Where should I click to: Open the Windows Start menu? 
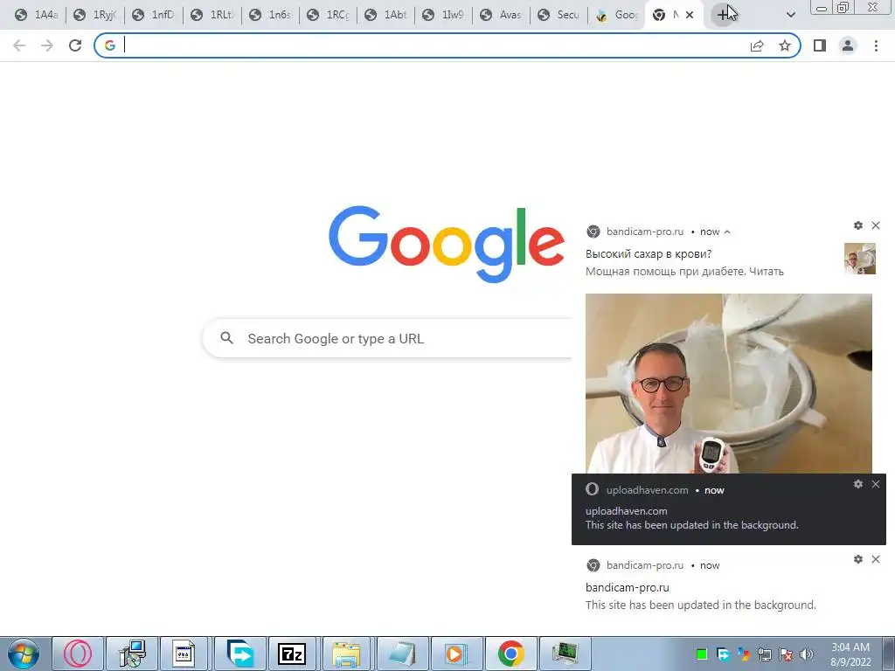(x=23, y=654)
